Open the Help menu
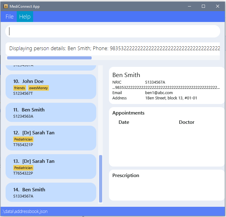The height and width of the screenshot is (217, 226). tap(25, 17)
